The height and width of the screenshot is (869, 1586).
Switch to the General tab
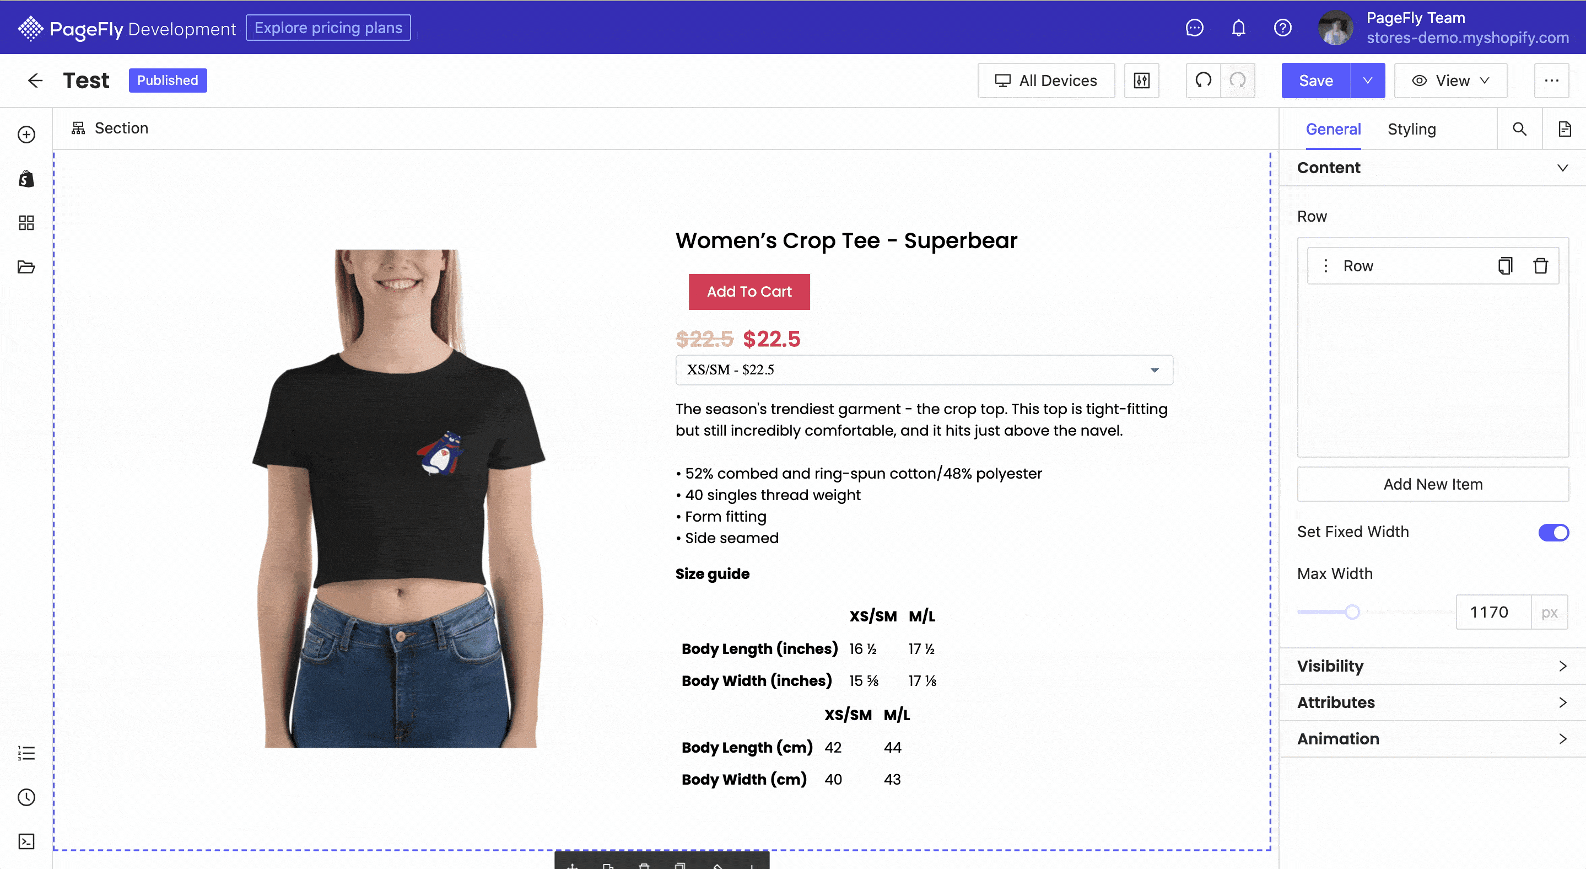tap(1334, 128)
